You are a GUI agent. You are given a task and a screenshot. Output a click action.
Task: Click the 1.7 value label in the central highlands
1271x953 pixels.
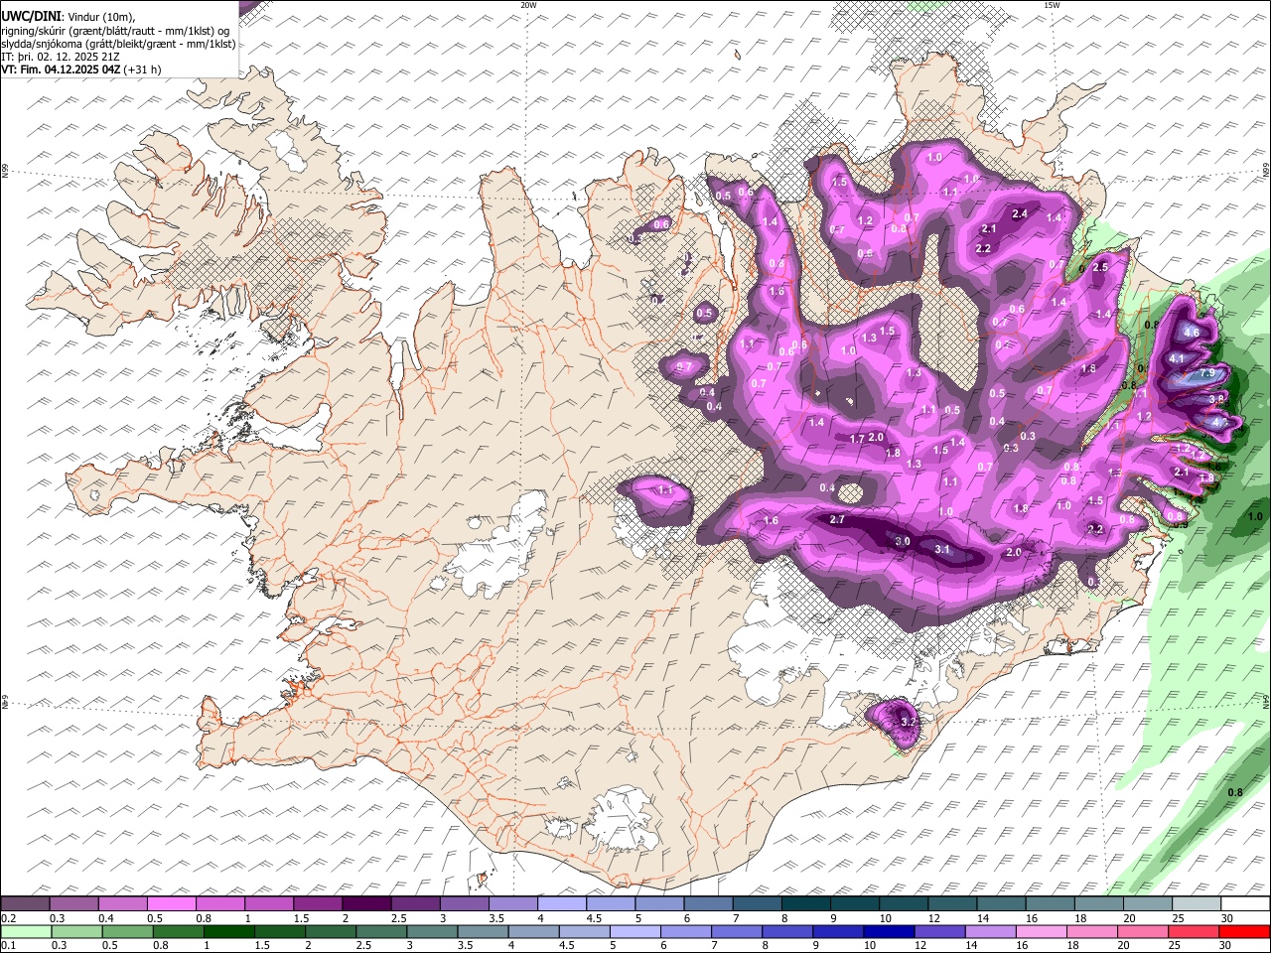point(857,438)
